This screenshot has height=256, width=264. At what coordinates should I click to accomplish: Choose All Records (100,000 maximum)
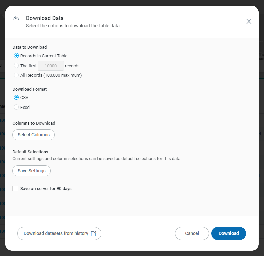pyautogui.click(x=16, y=75)
